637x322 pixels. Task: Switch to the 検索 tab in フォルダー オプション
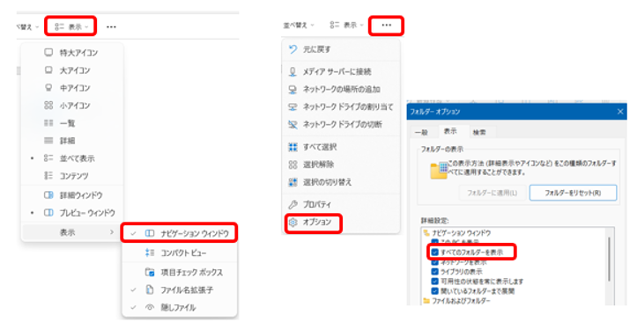click(479, 132)
